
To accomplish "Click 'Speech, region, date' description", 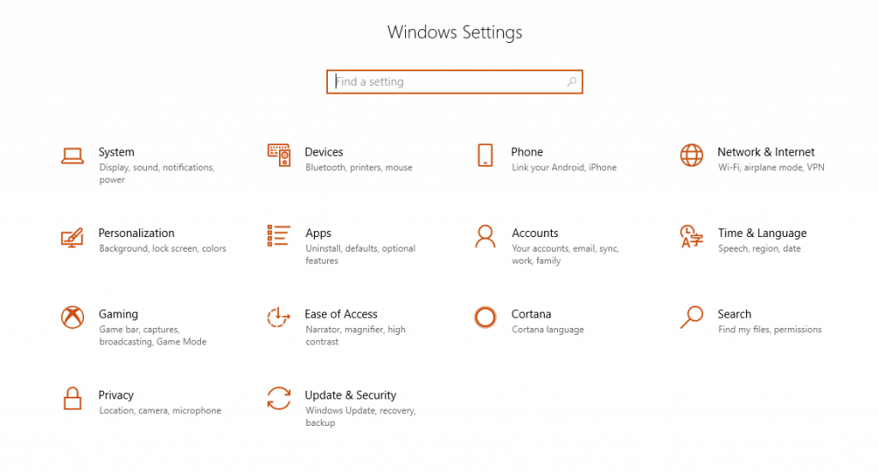I will pyautogui.click(x=759, y=248).
